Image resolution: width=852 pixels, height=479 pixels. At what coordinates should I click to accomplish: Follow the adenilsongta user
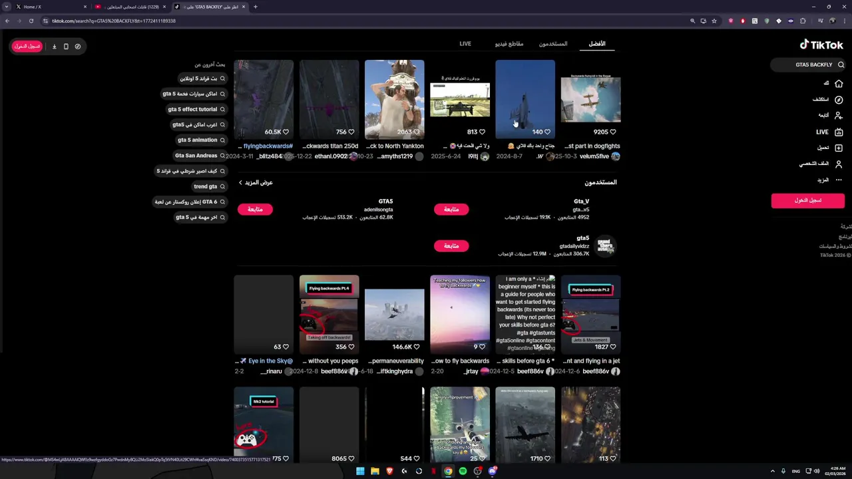click(255, 210)
